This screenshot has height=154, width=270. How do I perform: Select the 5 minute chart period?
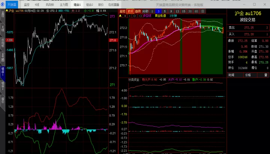click(x=165, y=11)
